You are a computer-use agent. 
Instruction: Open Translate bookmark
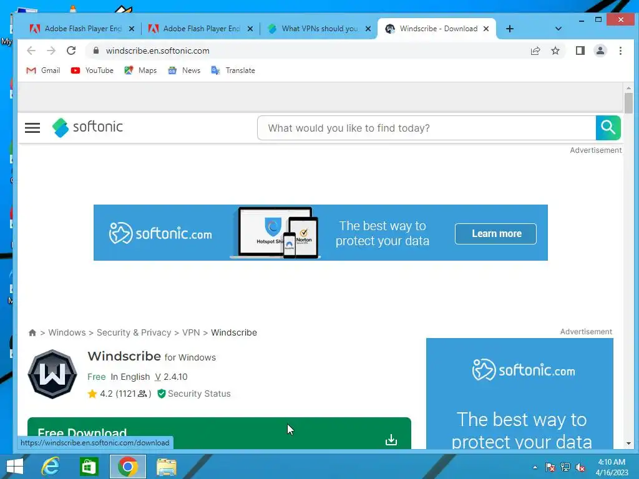point(233,70)
